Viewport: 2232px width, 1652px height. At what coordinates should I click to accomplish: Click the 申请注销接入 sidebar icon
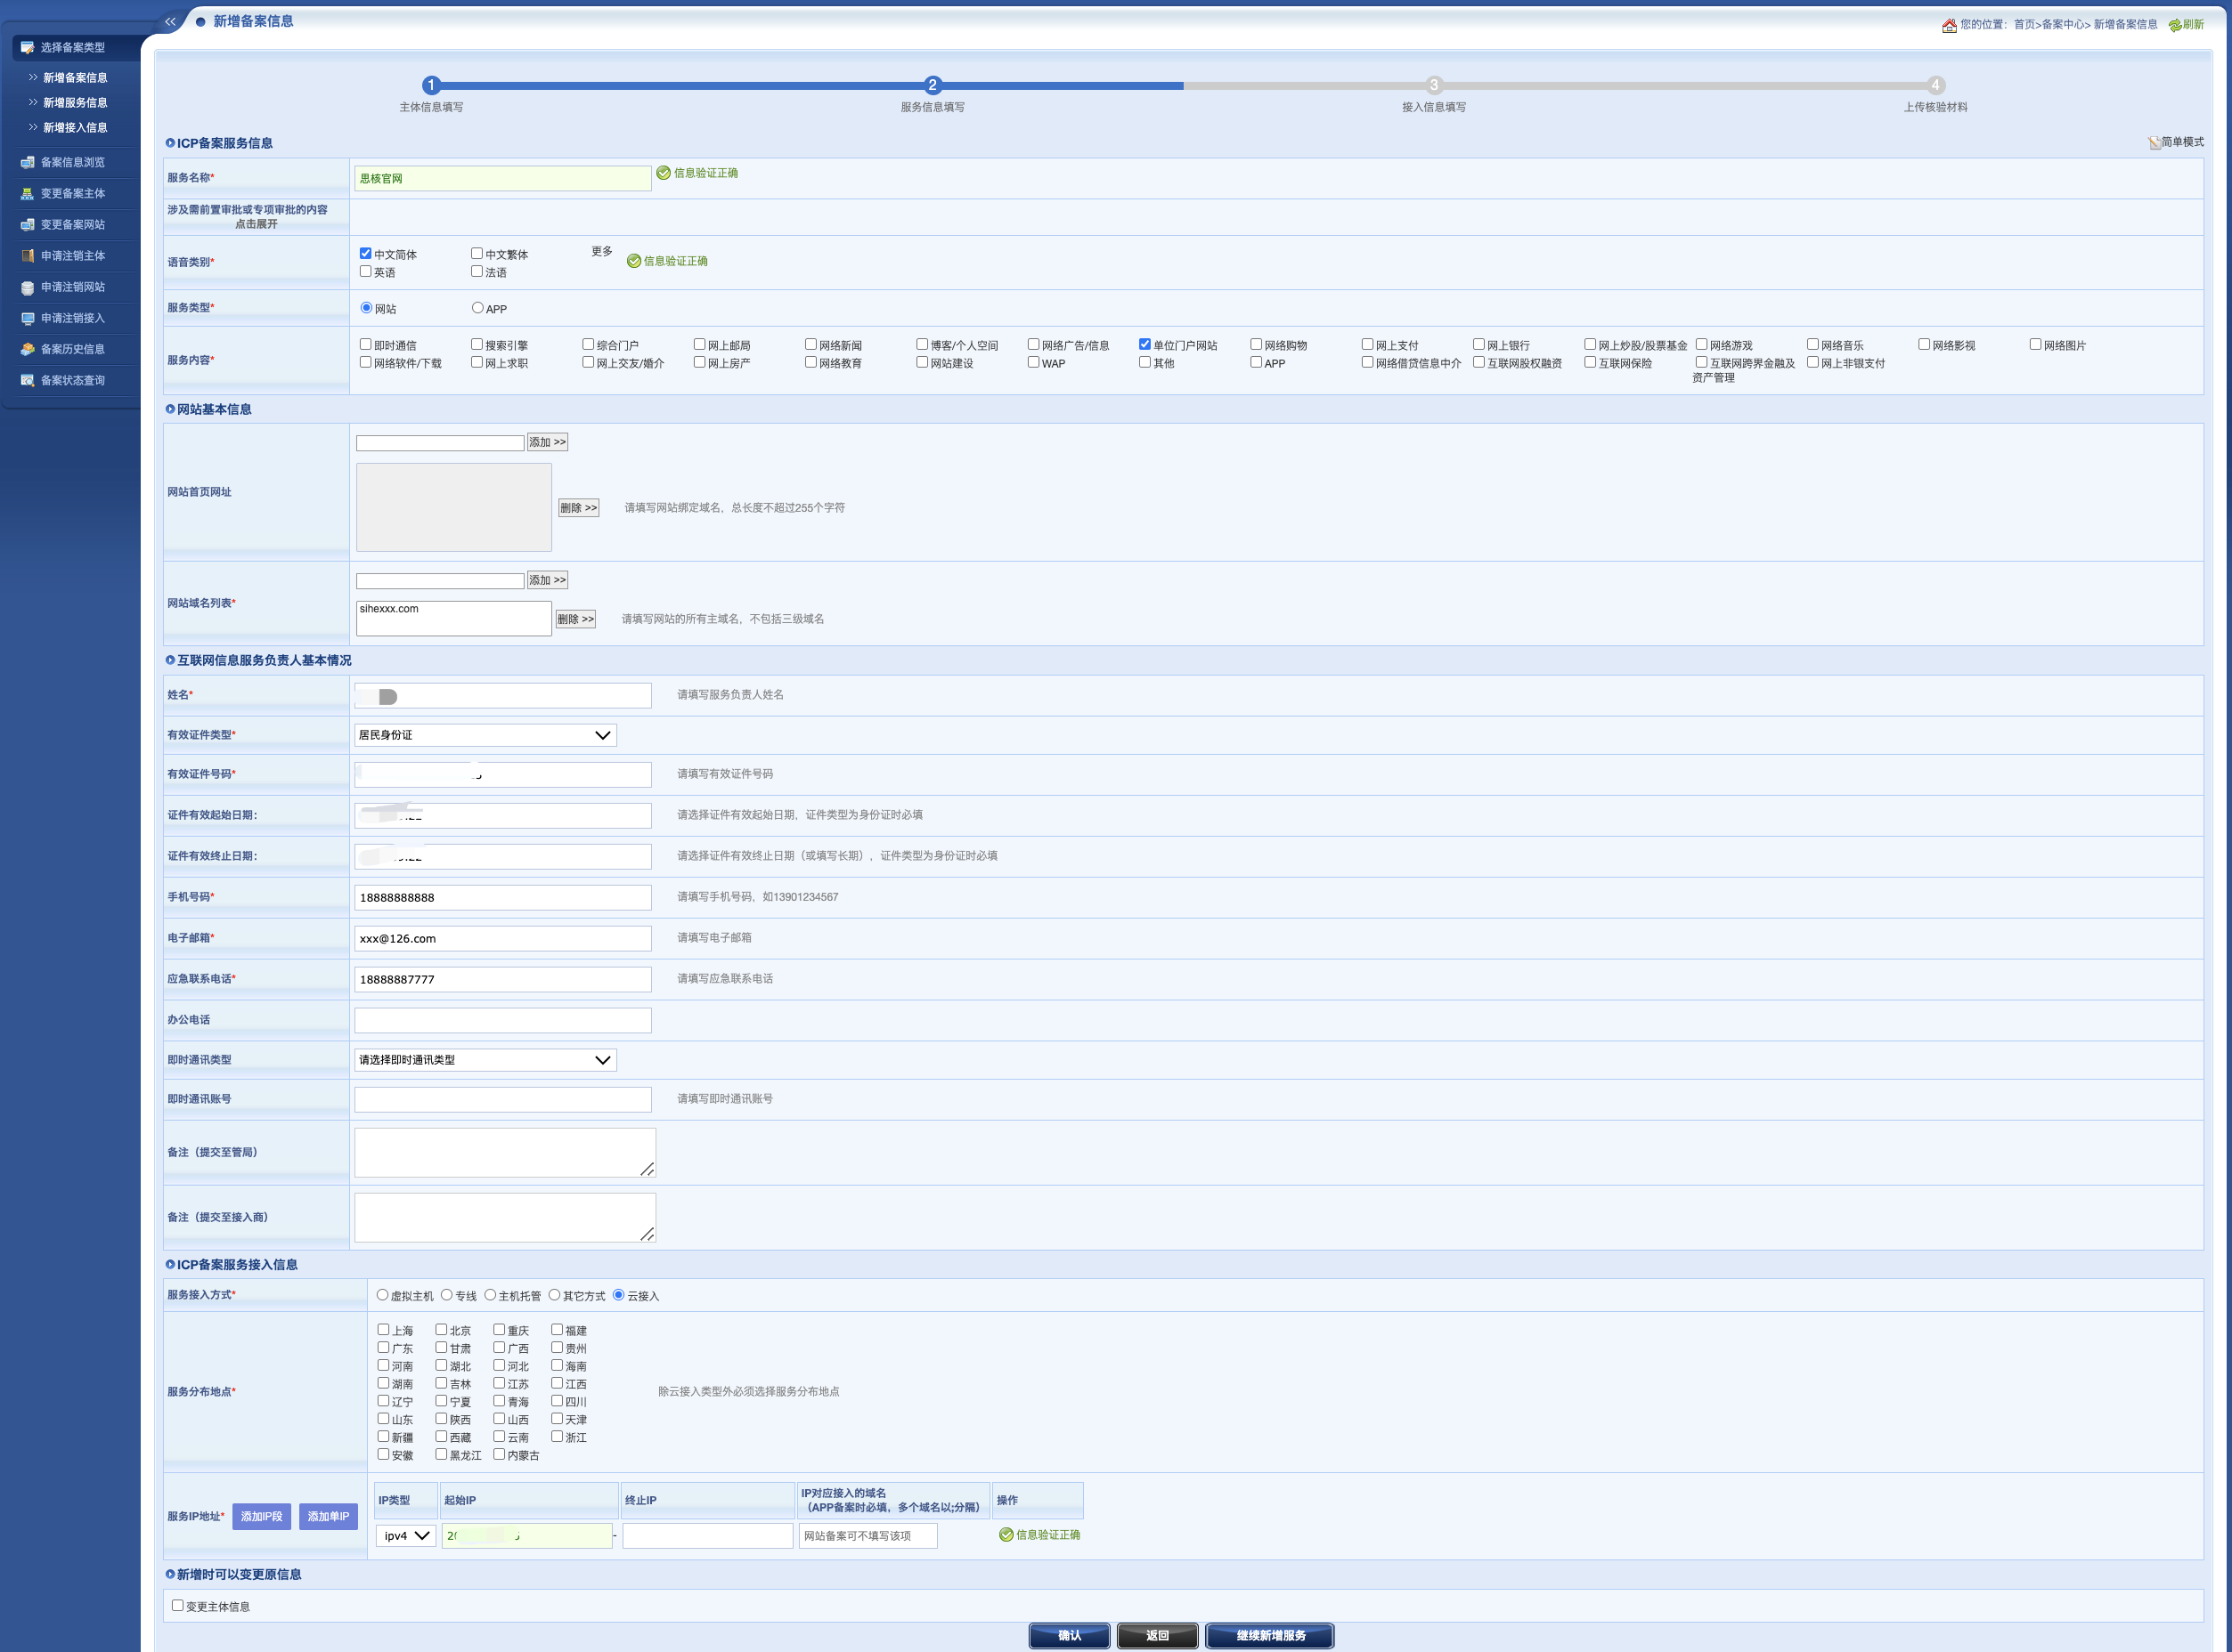tap(28, 318)
